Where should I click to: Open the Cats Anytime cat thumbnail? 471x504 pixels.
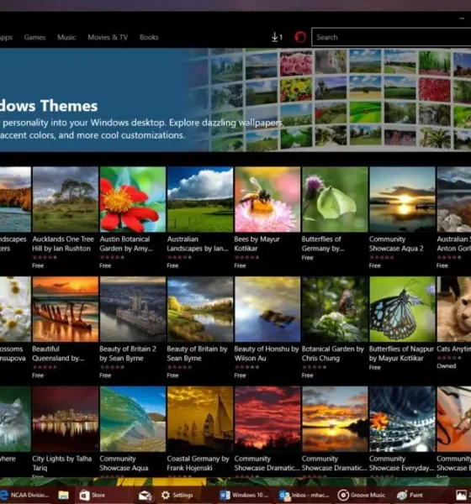[x=454, y=309]
